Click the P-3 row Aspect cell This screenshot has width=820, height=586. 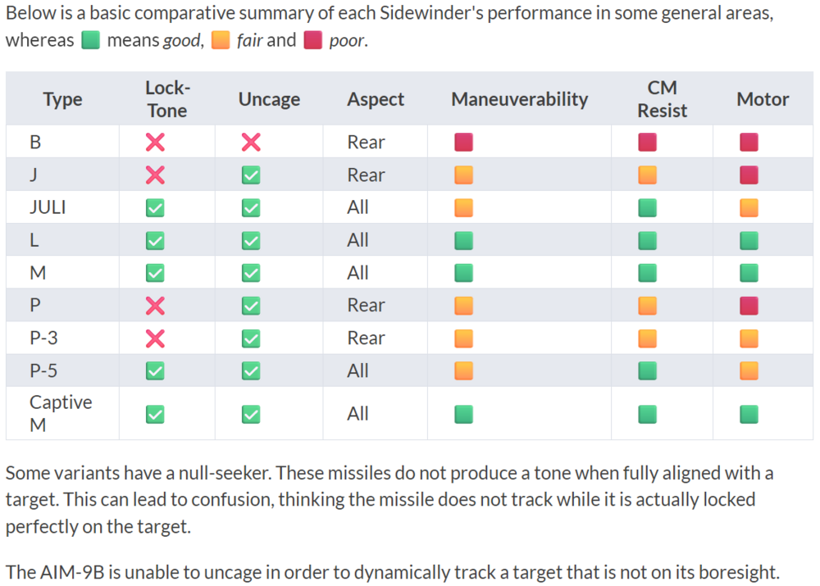366,338
